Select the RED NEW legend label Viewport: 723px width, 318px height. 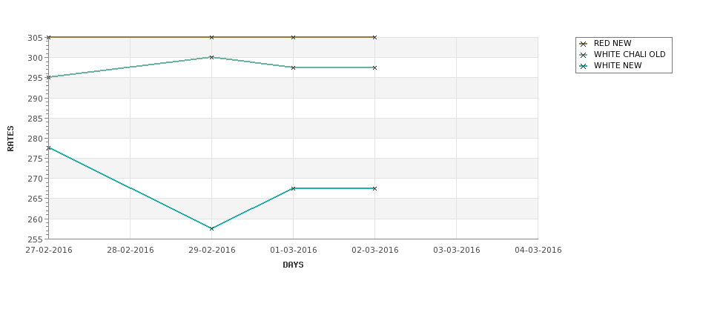click(613, 43)
